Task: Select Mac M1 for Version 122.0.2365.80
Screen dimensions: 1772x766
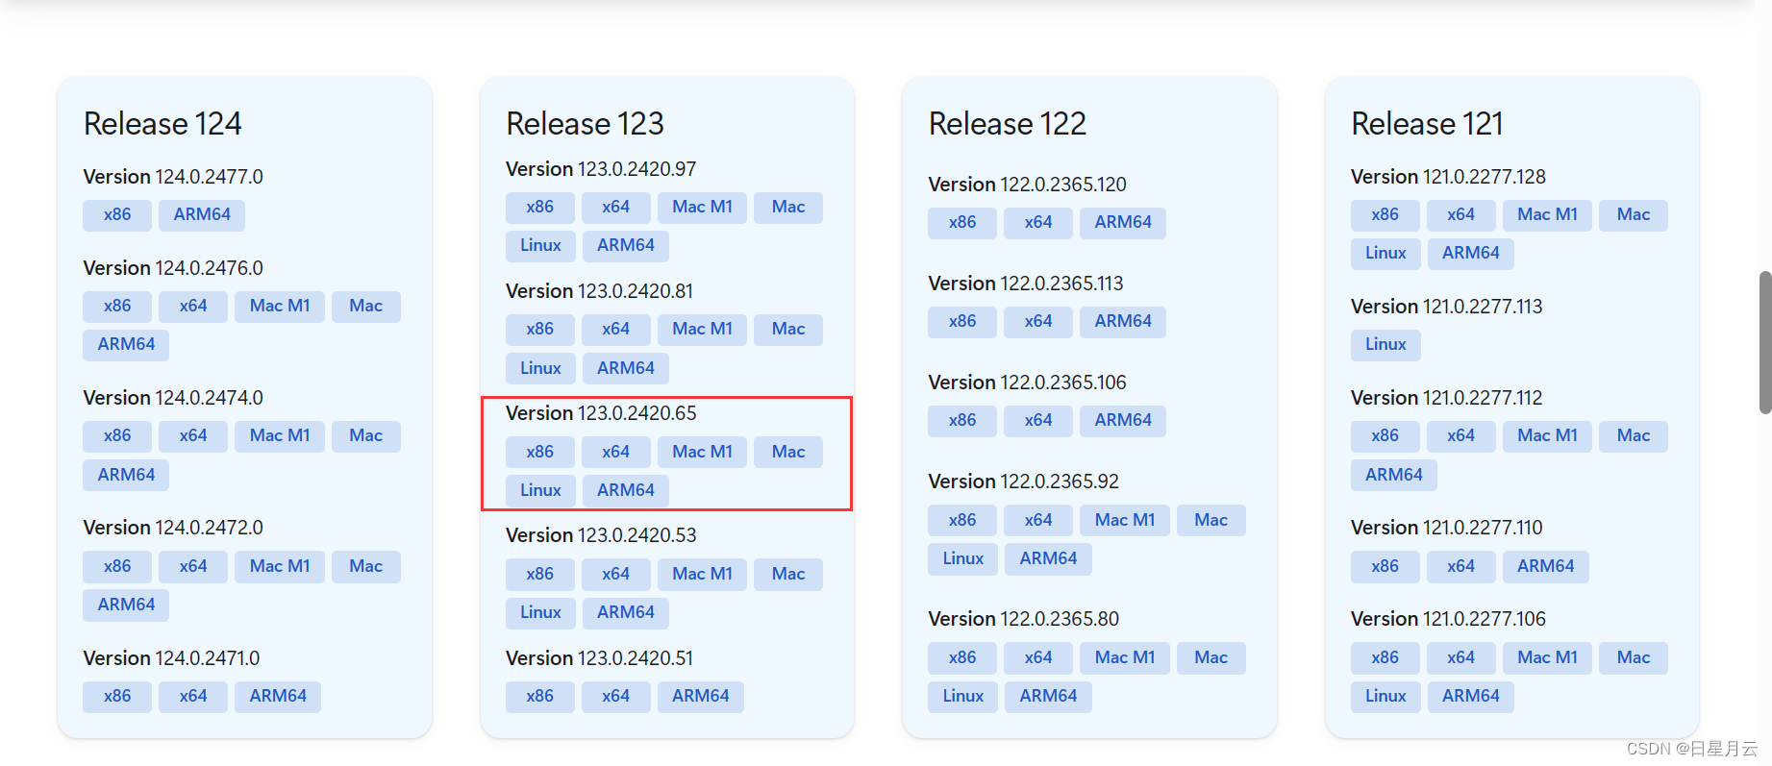Action: (x=1125, y=658)
